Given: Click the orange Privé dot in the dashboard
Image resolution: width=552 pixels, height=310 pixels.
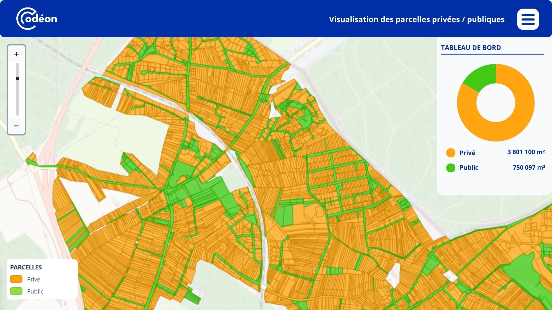Looking at the screenshot, I should (x=451, y=153).
